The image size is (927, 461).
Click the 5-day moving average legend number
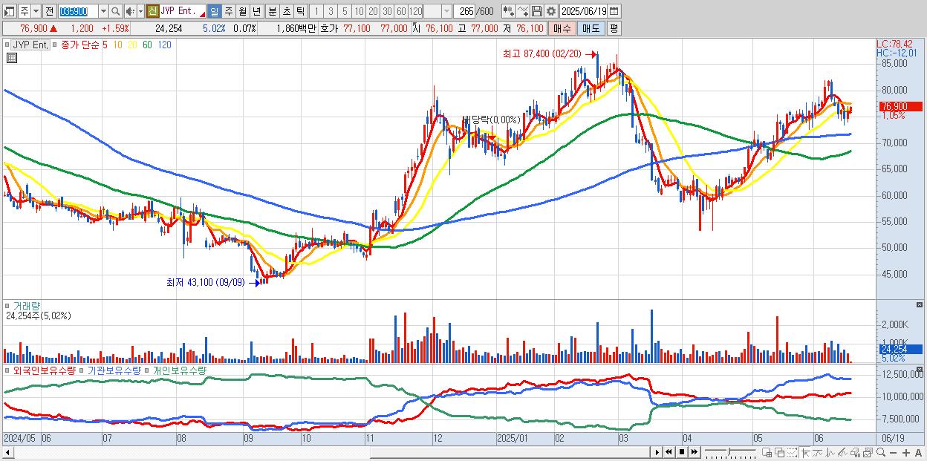[105, 45]
